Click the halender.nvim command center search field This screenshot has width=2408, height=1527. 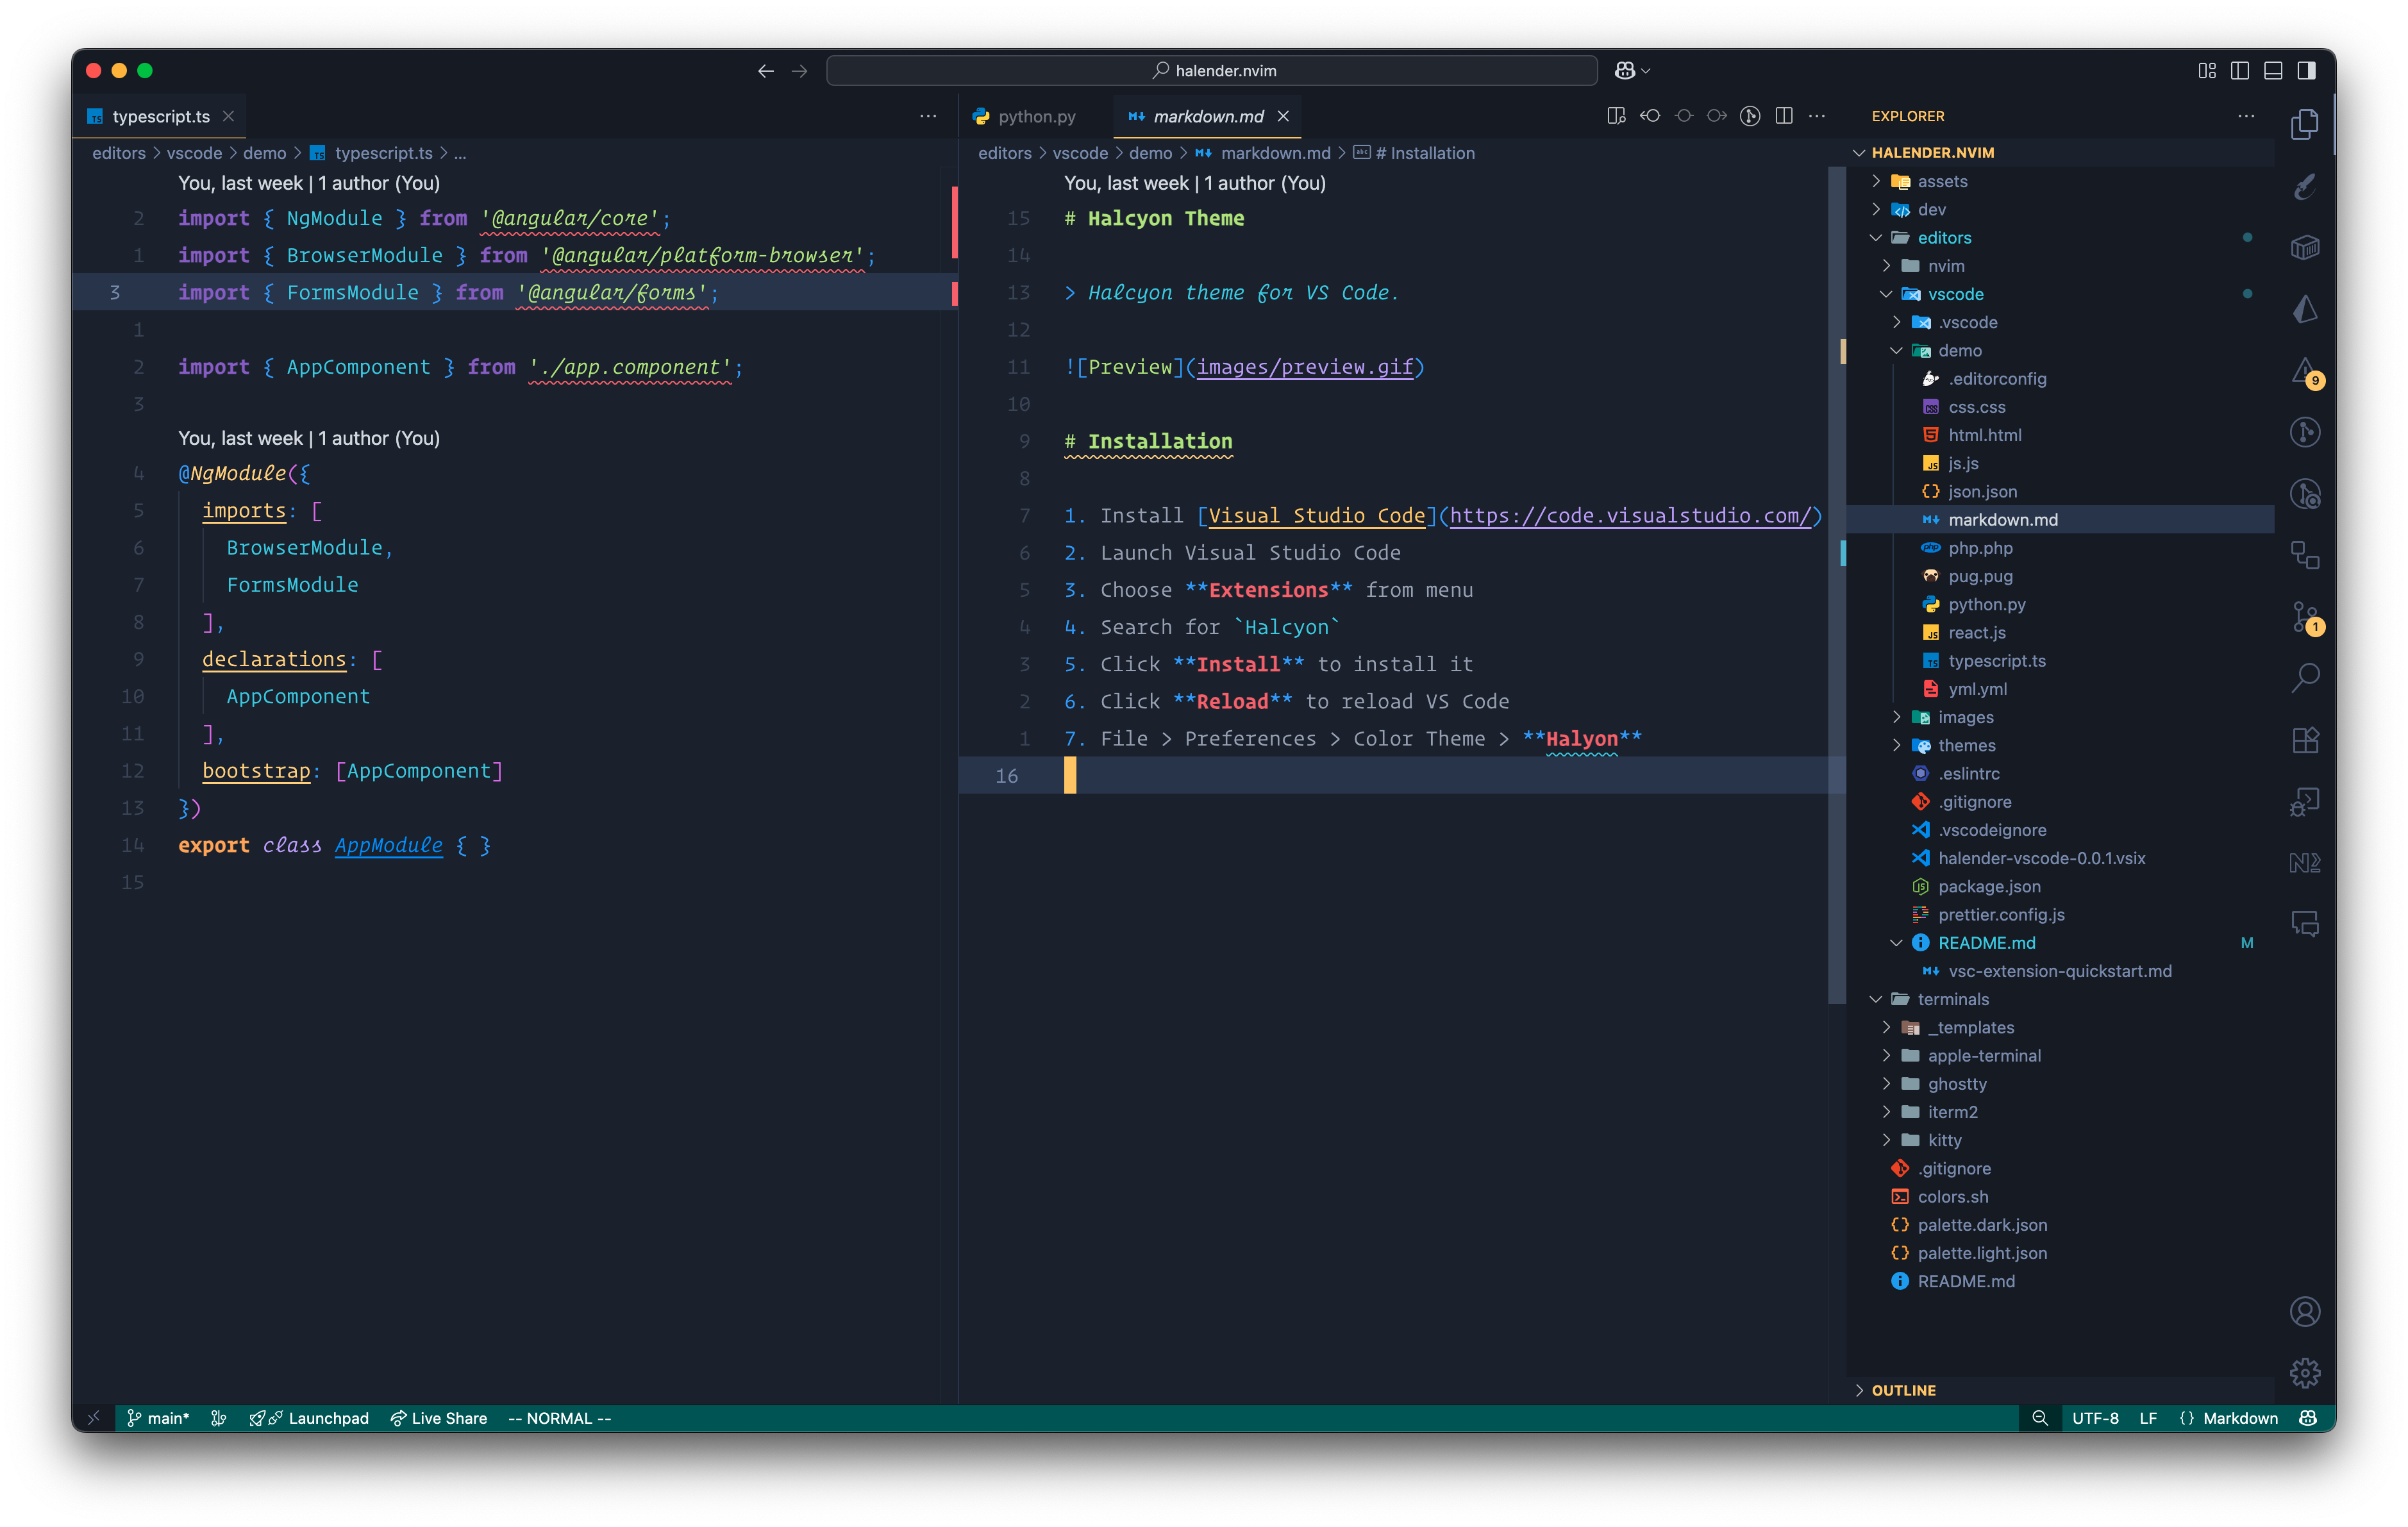(1211, 70)
